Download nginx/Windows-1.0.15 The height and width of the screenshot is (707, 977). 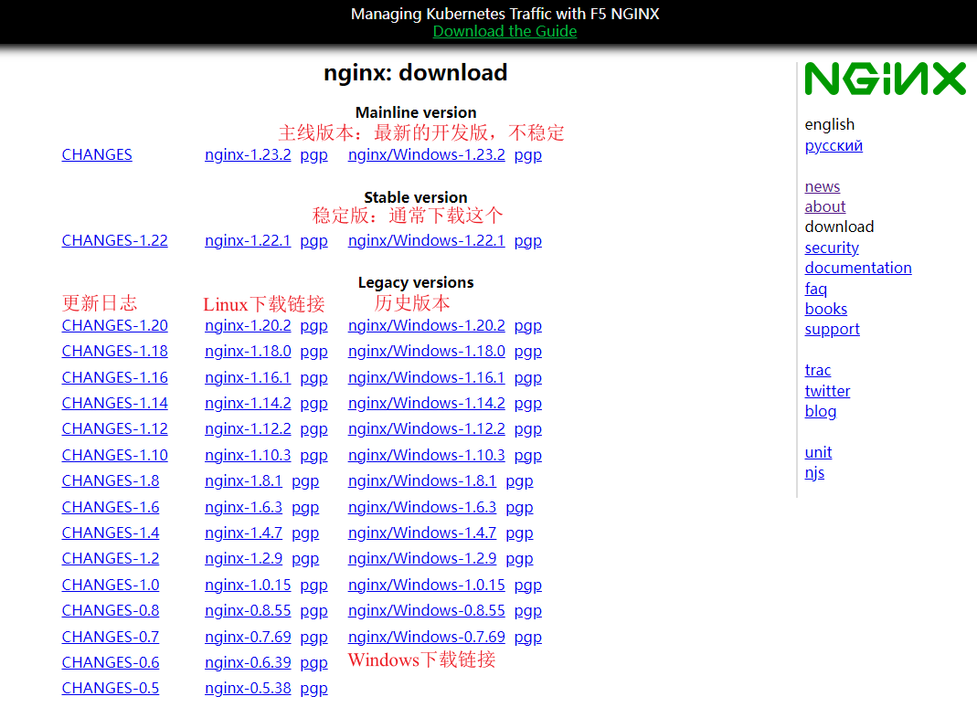click(x=426, y=585)
